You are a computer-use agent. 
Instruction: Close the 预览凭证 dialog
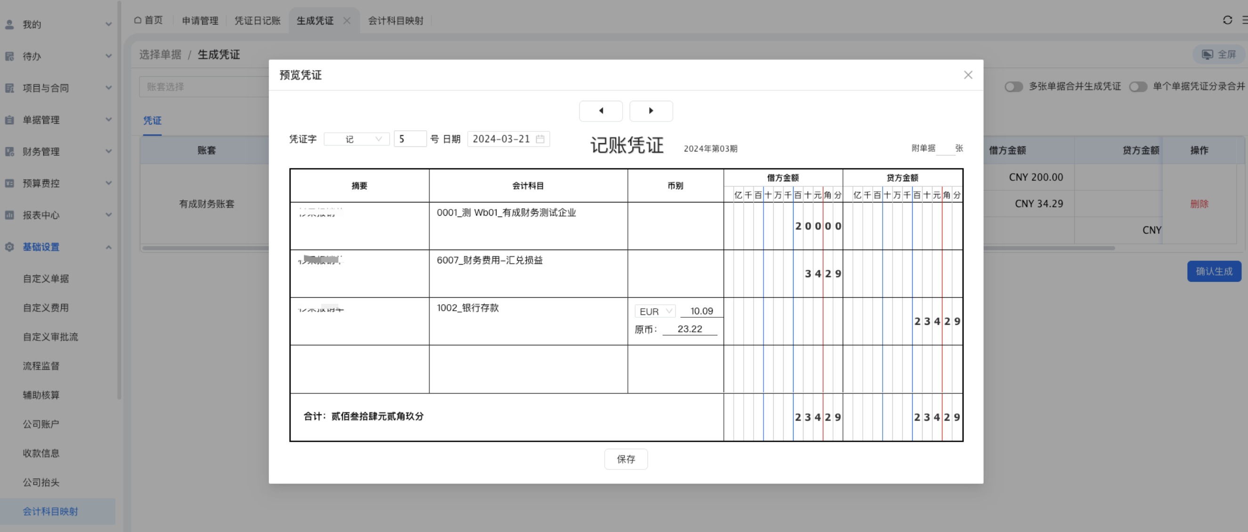(967, 75)
